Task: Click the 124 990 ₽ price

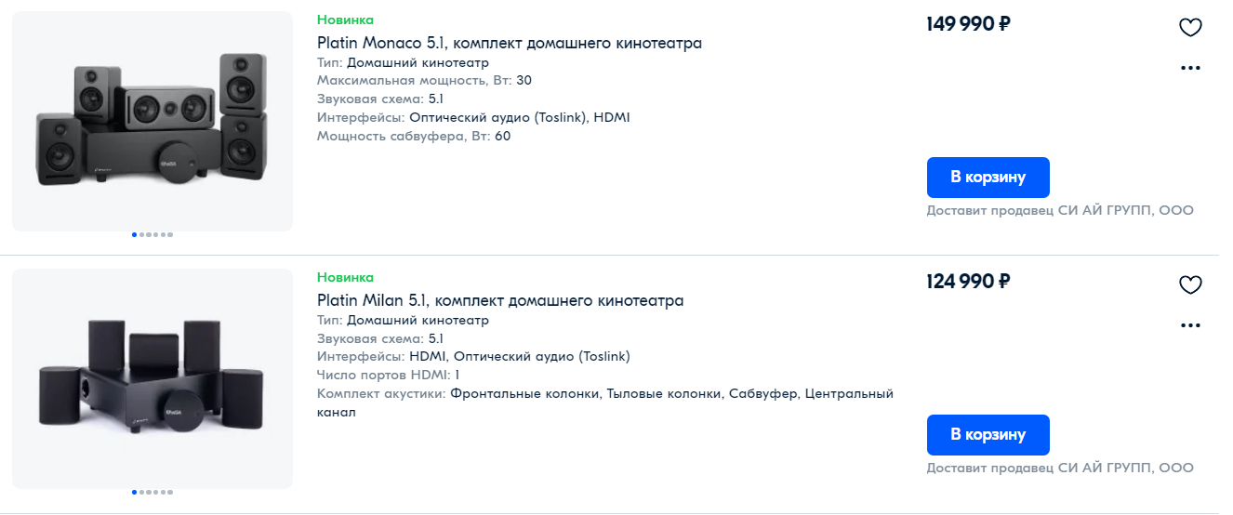Action: (968, 282)
